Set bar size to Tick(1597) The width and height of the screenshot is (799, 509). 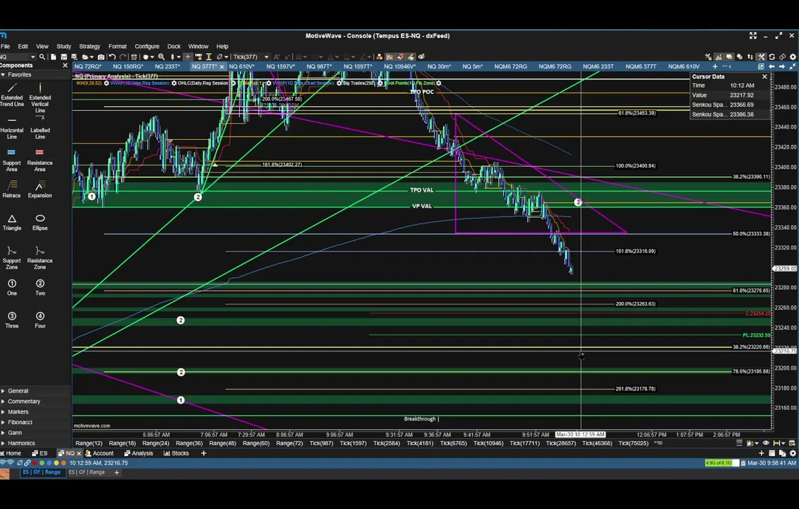(353, 443)
